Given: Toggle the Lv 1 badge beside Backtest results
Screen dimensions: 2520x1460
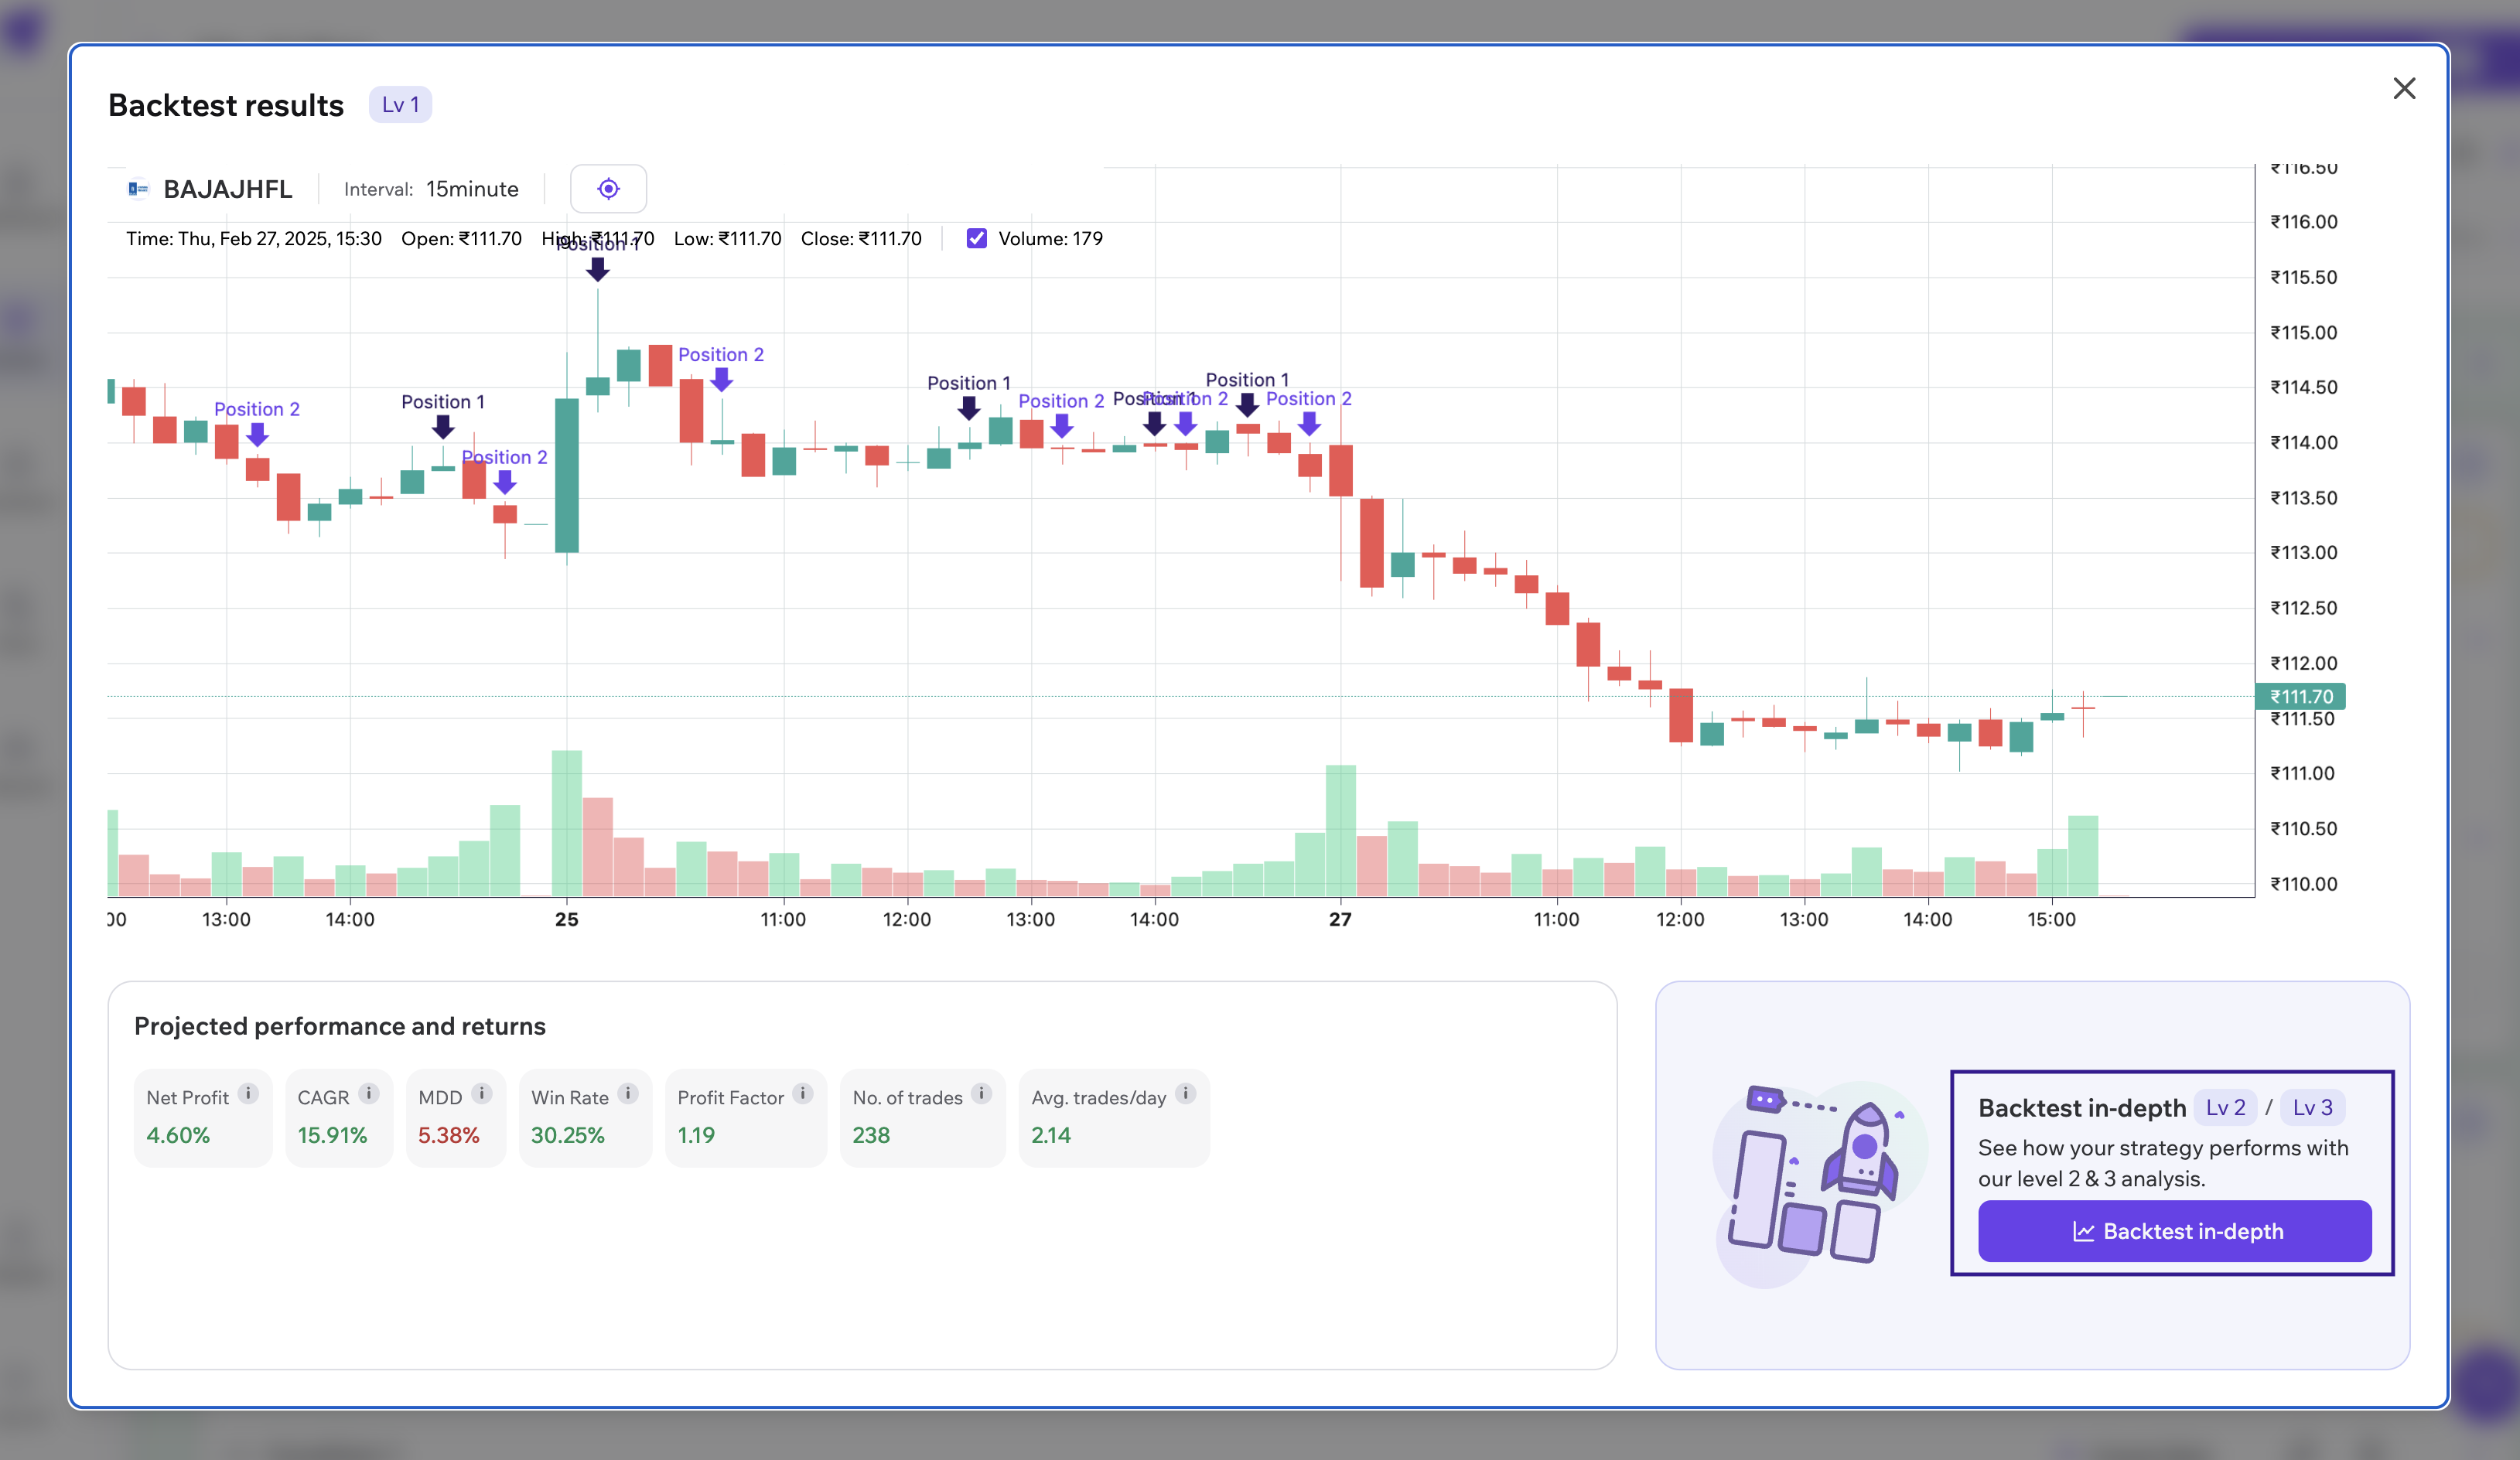Looking at the screenshot, I should (400, 103).
